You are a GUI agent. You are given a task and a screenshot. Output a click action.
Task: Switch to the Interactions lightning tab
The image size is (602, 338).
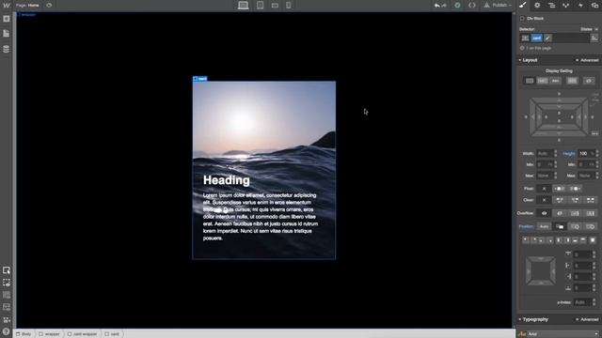pyautogui.click(x=580, y=6)
